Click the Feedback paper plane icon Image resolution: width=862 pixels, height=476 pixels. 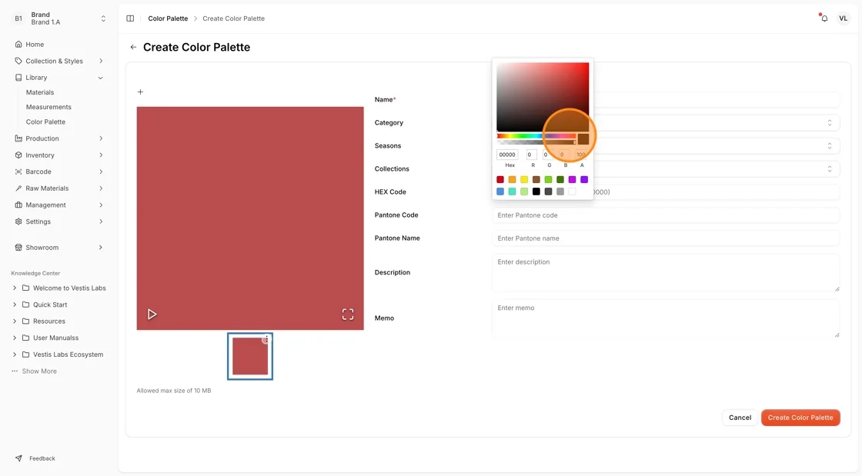[x=18, y=458]
